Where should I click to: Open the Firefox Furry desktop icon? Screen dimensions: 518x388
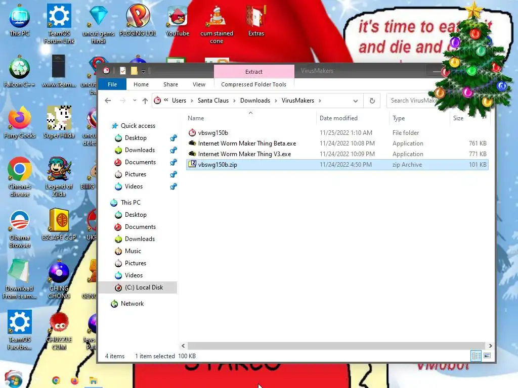(x=20, y=122)
